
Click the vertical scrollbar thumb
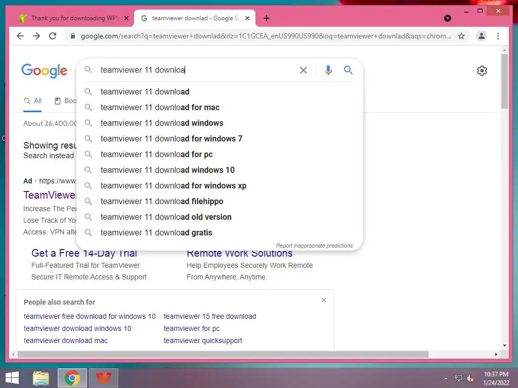click(x=504, y=81)
